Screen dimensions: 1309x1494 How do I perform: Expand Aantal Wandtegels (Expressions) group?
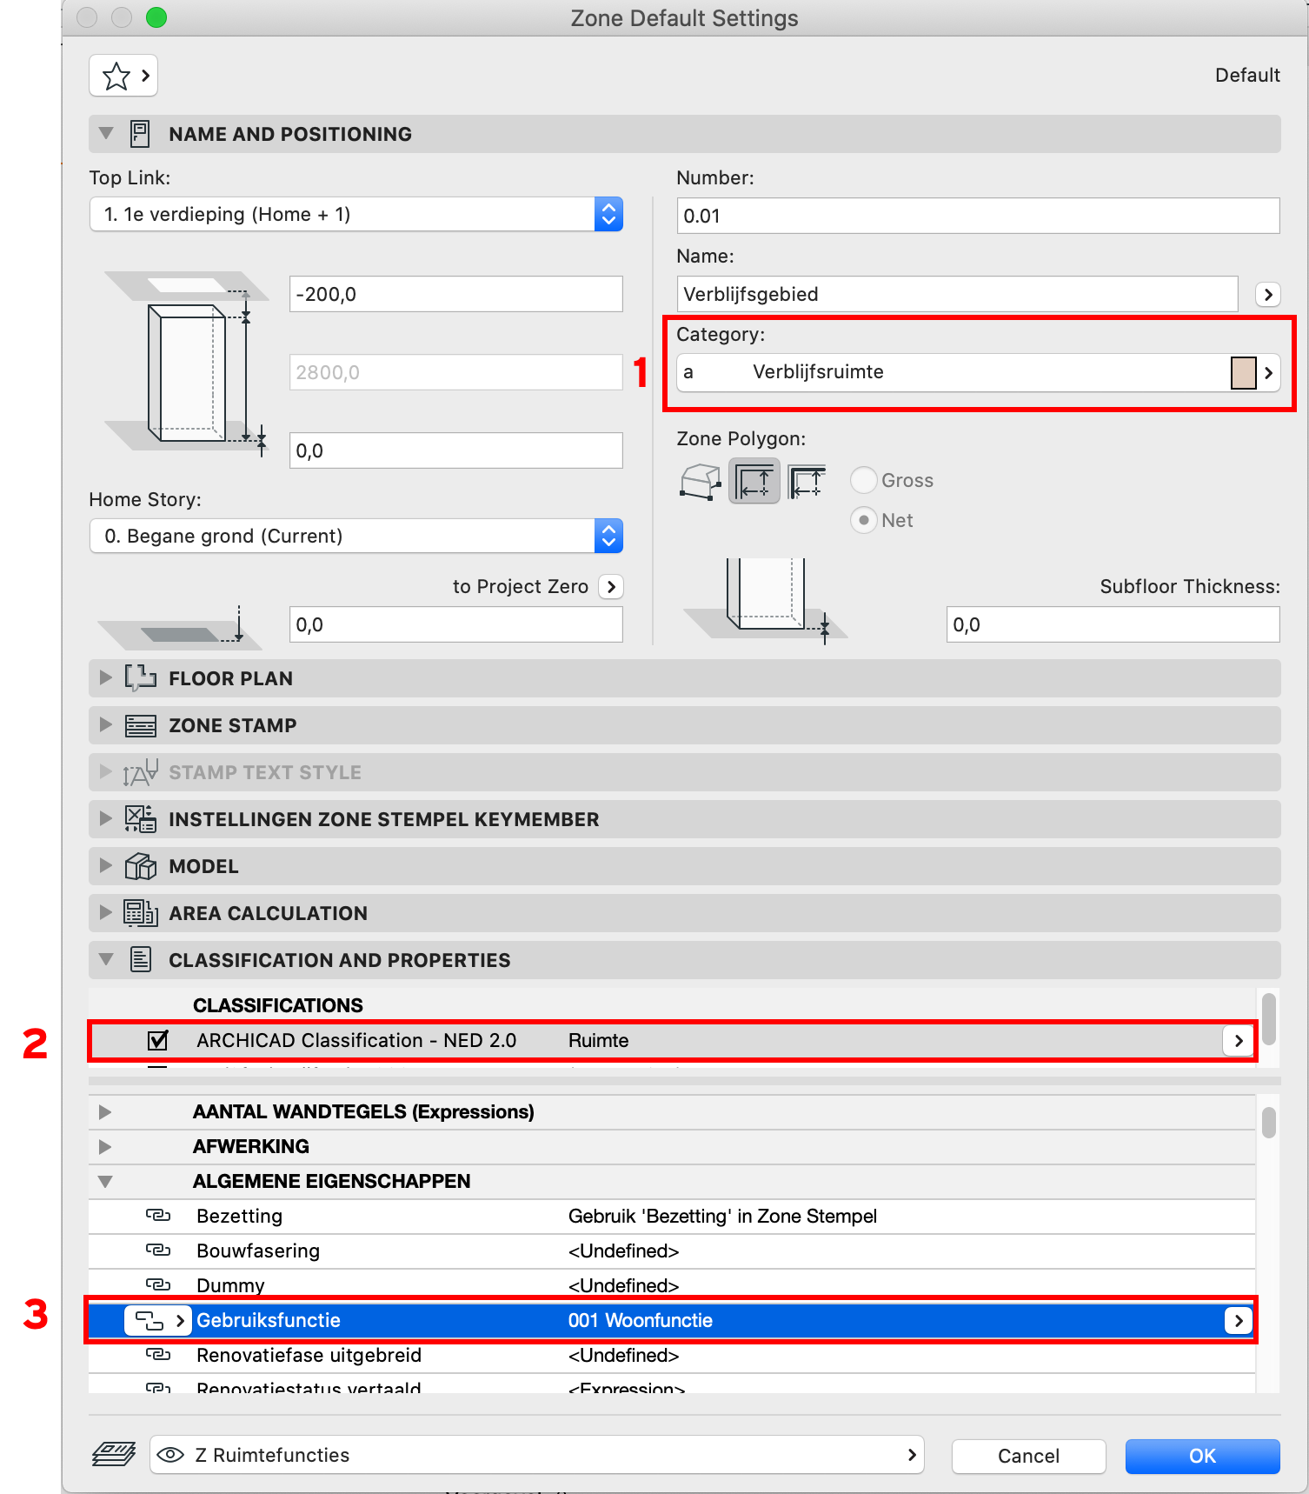click(x=105, y=1112)
